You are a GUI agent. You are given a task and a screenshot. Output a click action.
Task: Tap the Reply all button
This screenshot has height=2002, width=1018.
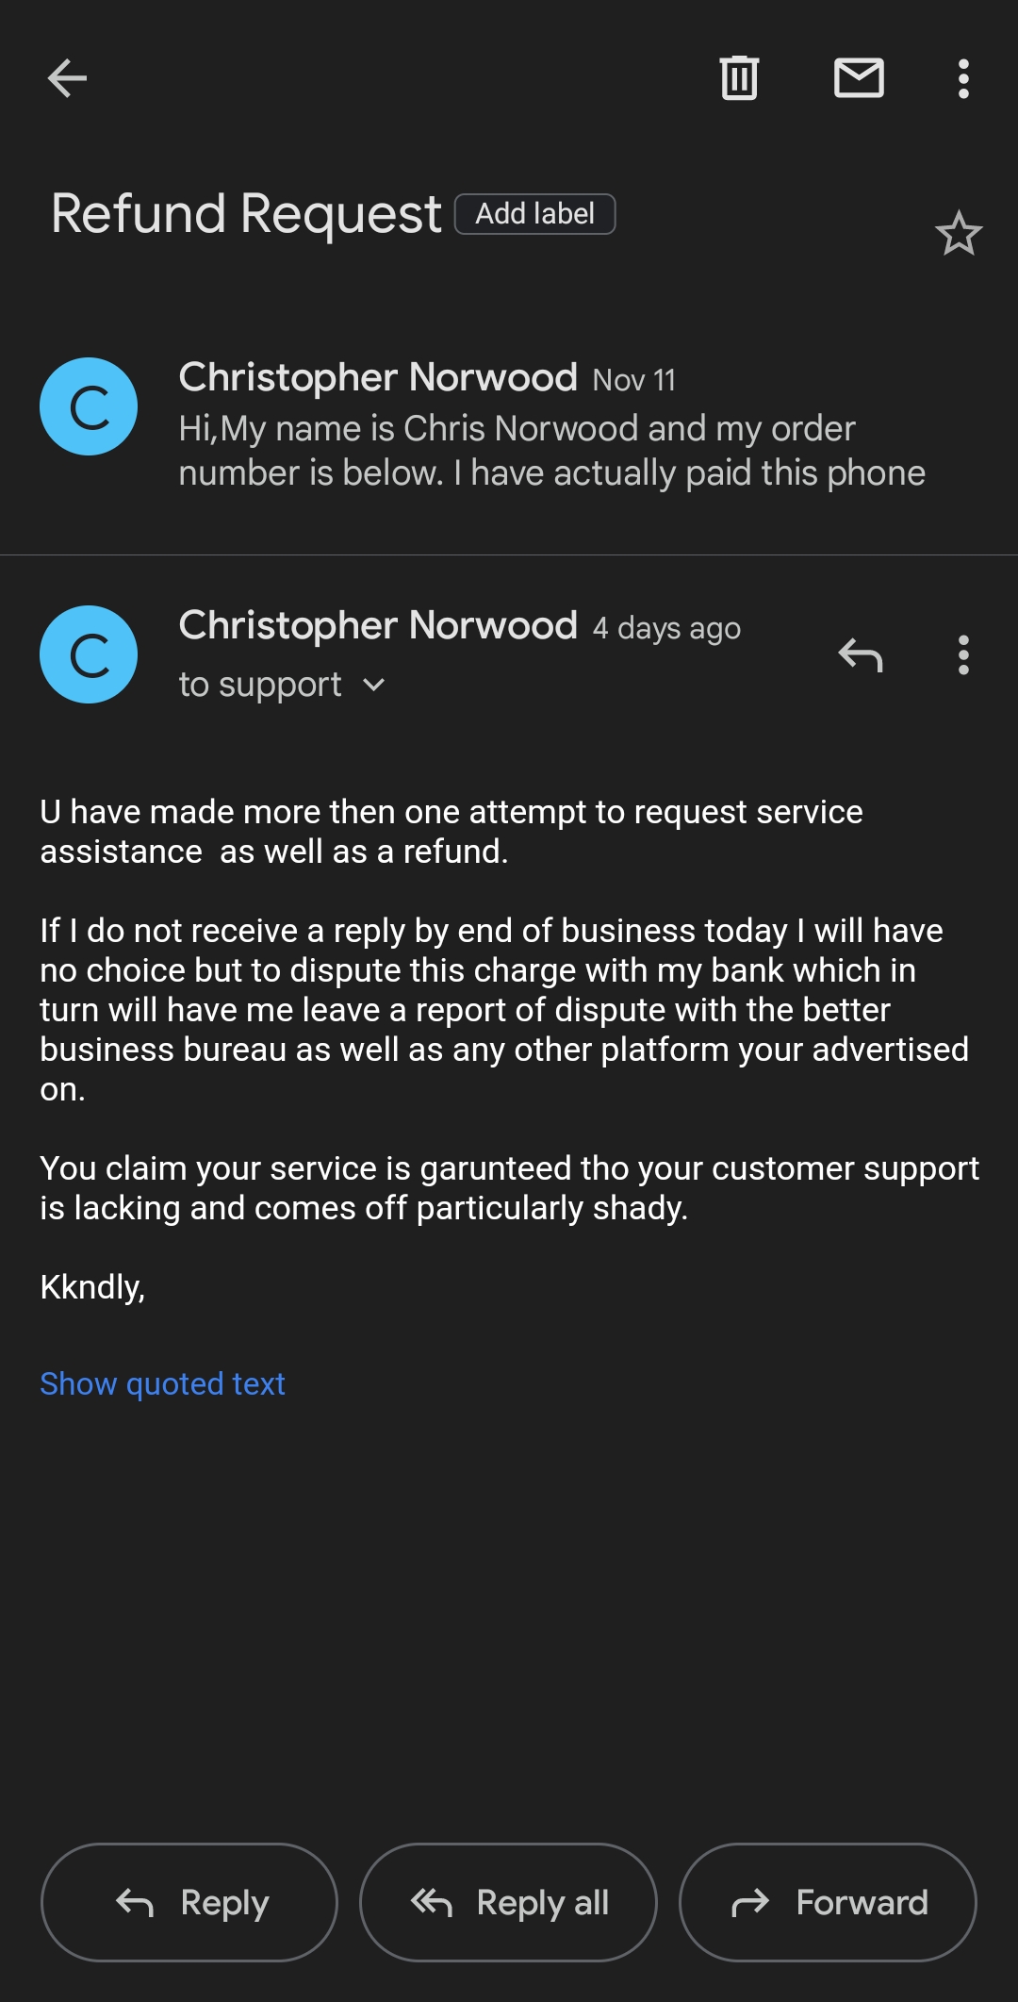508,1902
